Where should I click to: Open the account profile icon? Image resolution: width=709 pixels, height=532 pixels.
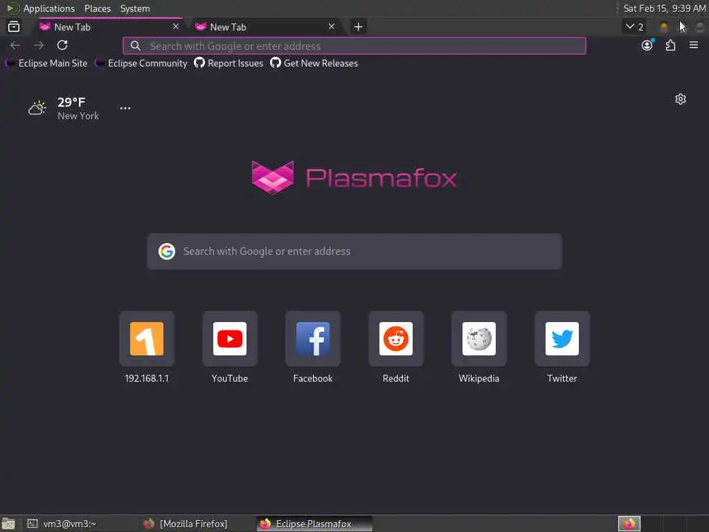[647, 45]
